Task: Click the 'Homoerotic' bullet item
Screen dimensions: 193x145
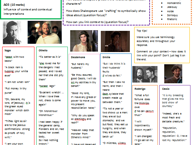Action: (x=174, y=3)
